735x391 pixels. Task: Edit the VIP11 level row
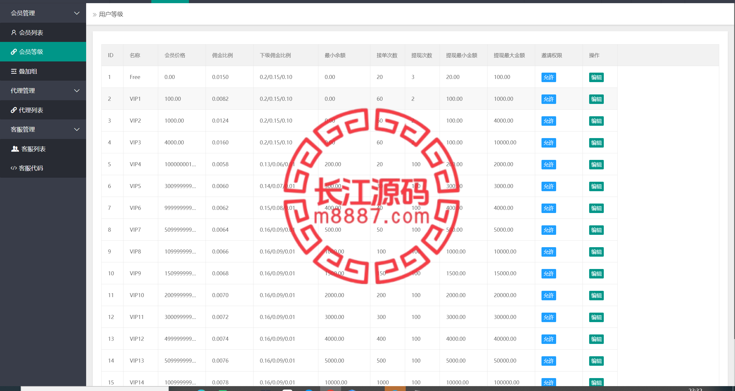point(596,317)
